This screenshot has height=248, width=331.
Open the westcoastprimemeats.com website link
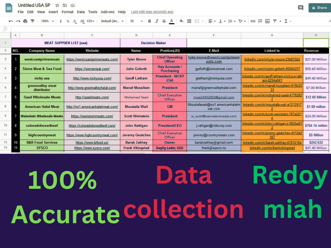click(x=92, y=59)
